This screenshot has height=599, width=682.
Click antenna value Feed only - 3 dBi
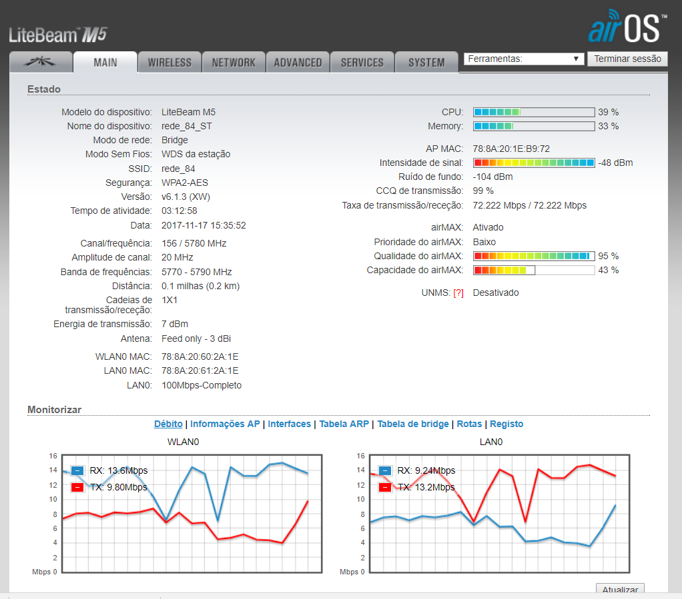coord(196,338)
